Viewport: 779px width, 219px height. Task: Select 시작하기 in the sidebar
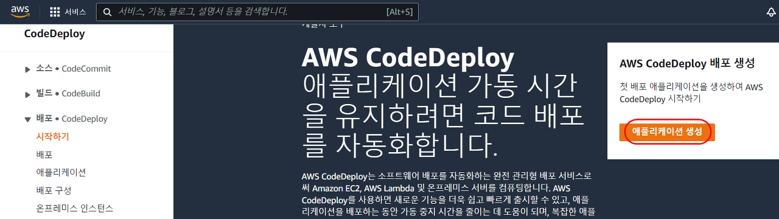[x=53, y=136]
